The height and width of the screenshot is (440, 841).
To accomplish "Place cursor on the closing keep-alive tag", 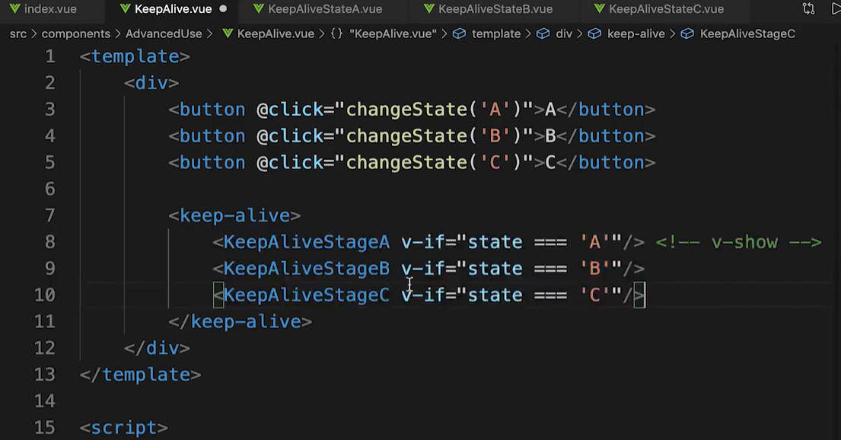I will 241,321.
